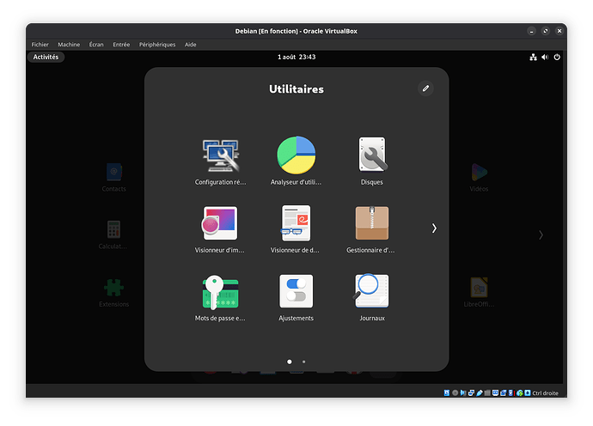Launch the document viewer app

point(296,224)
